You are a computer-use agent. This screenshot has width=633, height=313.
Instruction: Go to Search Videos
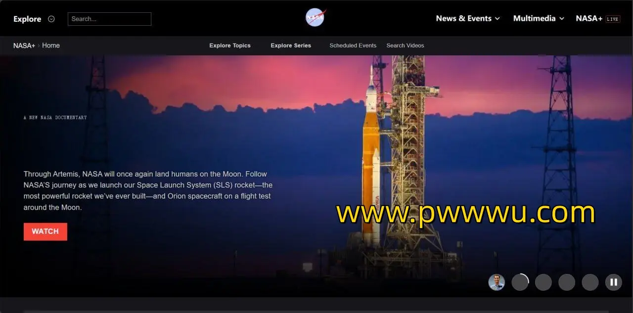pos(405,45)
